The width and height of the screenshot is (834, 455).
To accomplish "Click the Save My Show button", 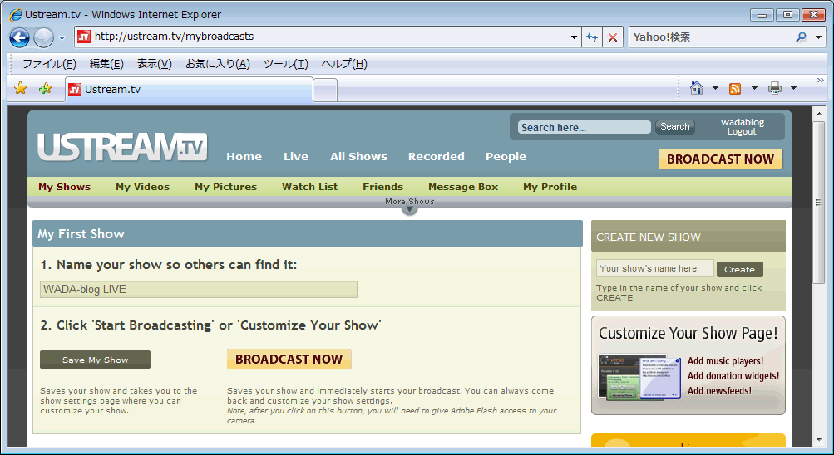I will click(95, 360).
